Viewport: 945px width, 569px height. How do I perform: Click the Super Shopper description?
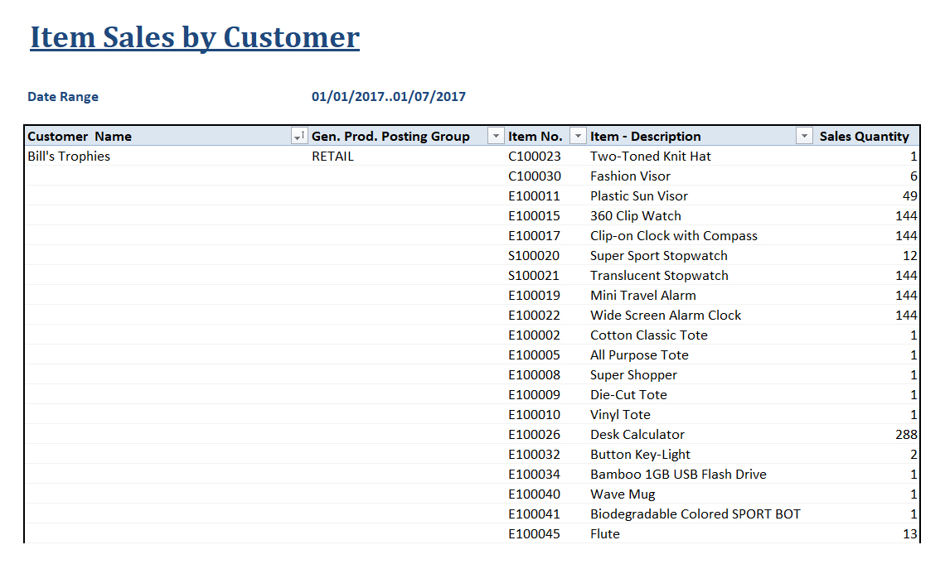coord(633,374)
